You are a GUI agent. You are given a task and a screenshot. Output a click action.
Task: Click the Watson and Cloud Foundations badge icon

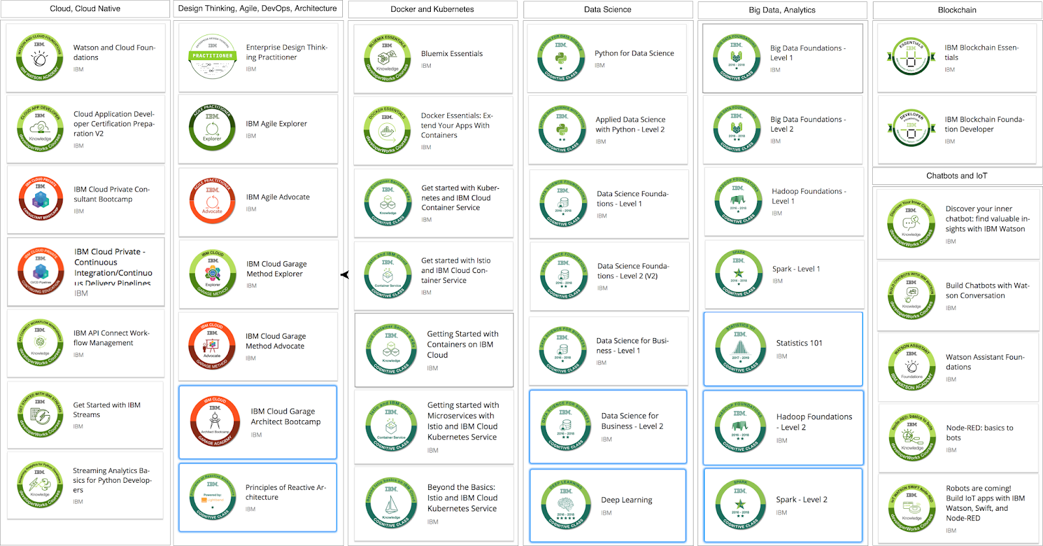(x=40, y=57)
